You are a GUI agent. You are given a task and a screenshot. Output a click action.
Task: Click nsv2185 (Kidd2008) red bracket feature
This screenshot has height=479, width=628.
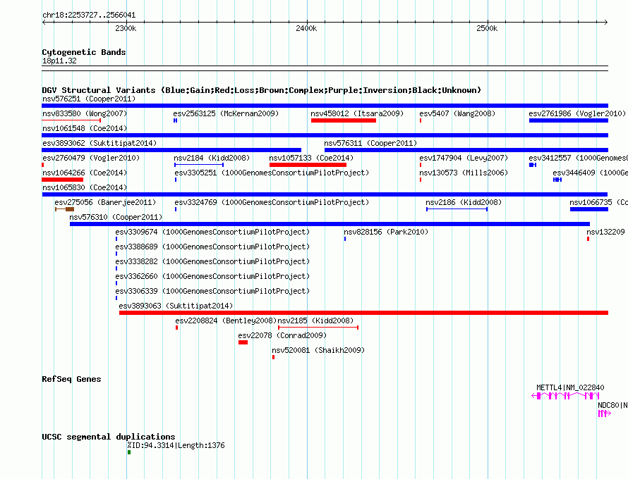tap(318, 328)
